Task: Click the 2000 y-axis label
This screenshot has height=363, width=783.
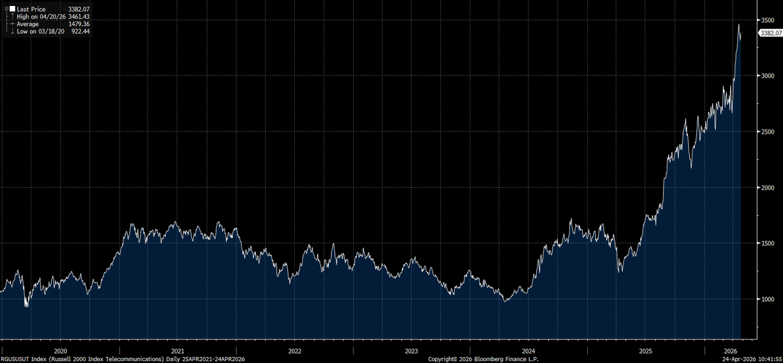Action: click(x=767, y=188)
